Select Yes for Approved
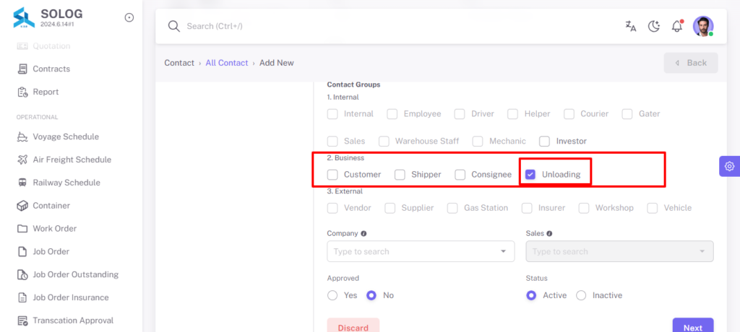 point(332,295)
